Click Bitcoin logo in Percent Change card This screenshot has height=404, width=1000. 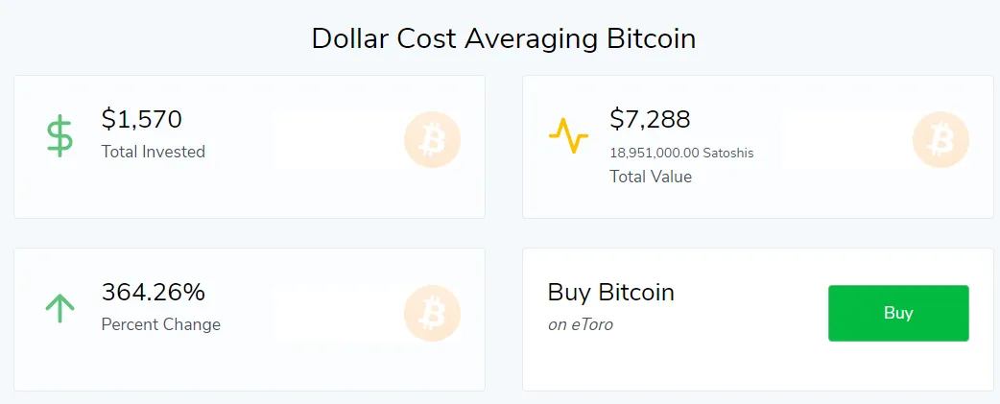tap(433, 313)
